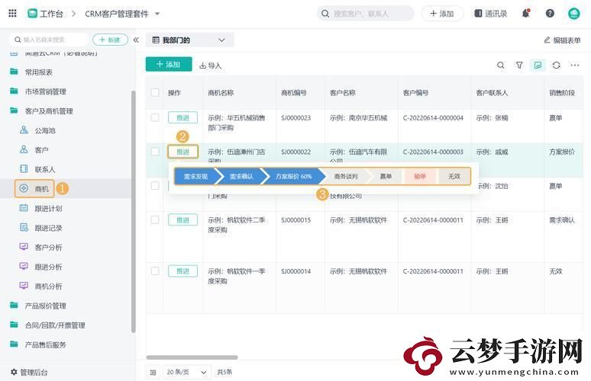Select 商务谈判 stage
Viewport: 591px width, 381px height.
tap(346, 176)
